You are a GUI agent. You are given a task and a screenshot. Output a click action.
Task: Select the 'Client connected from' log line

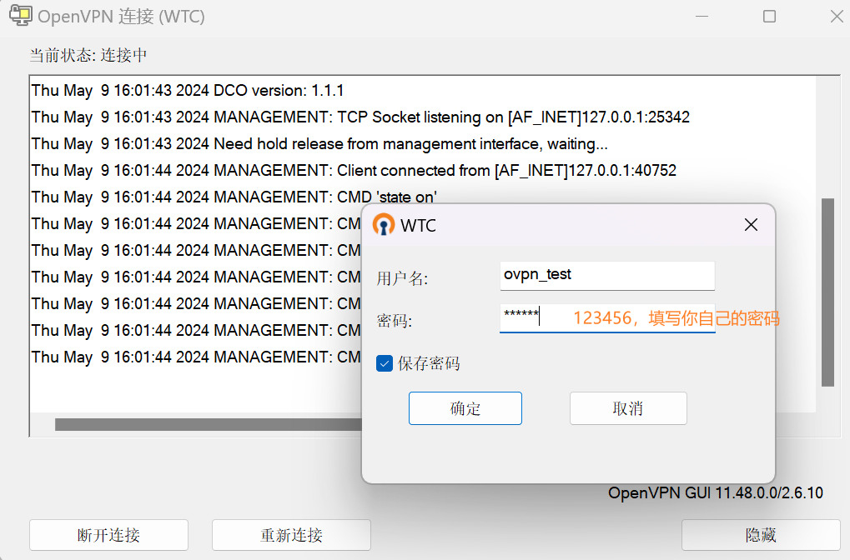pos(354,170)
